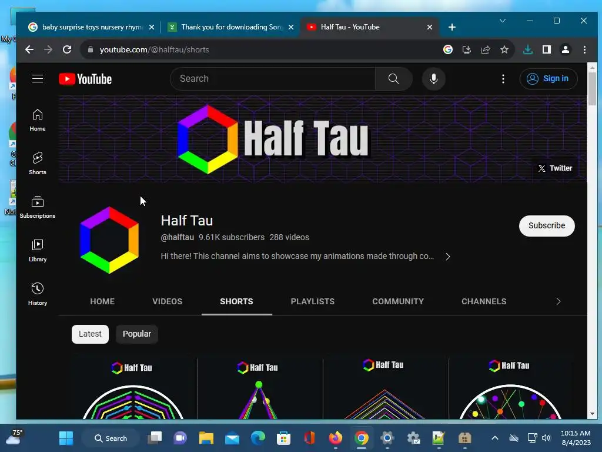
Task: Open the channel's Twitter link
Action: coord(555,168)
